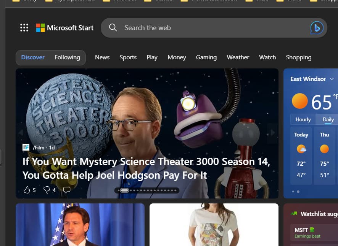338x246 pixels.
Task: Select the second weather card page dot
Action: pos(298,192)
